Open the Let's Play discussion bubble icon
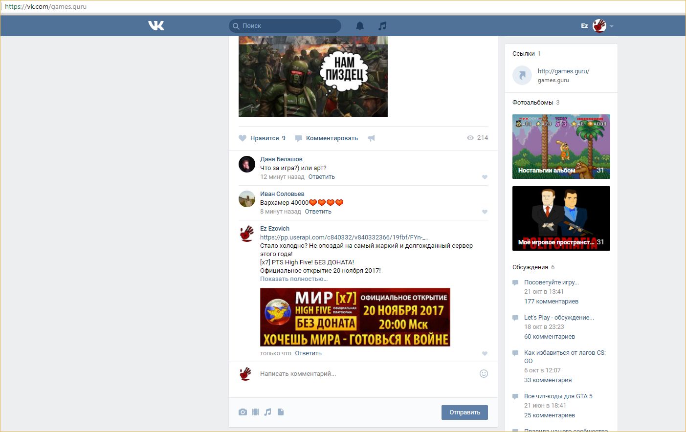Viewport: 686px width, 432px height. [515, 318]
